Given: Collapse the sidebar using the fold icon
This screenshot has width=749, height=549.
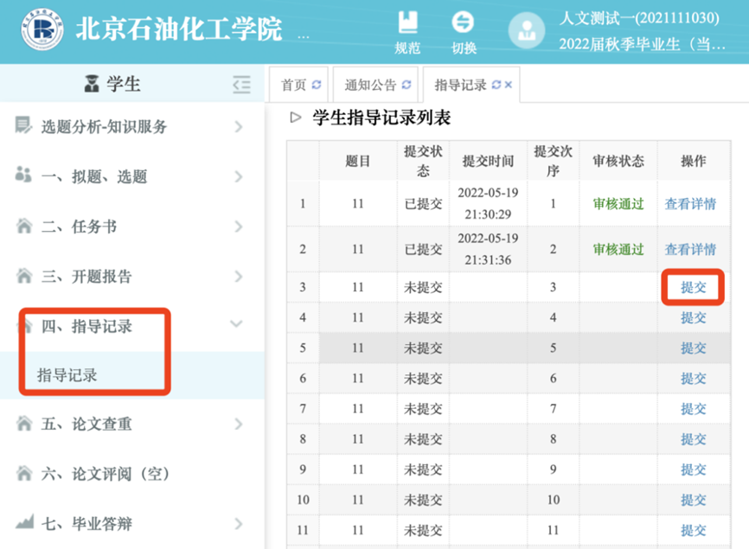Looking at the screenshot, I should [241, 84].
